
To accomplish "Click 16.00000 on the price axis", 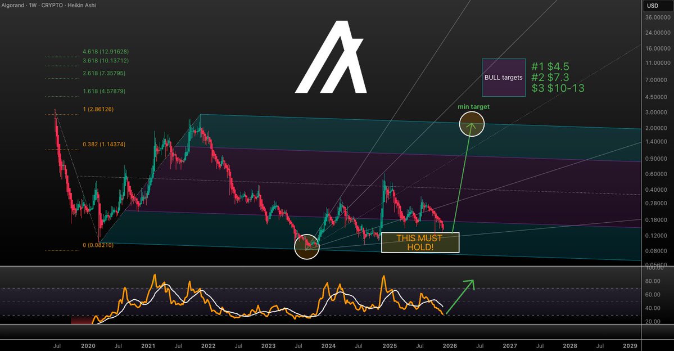I will tap(657, 48).
